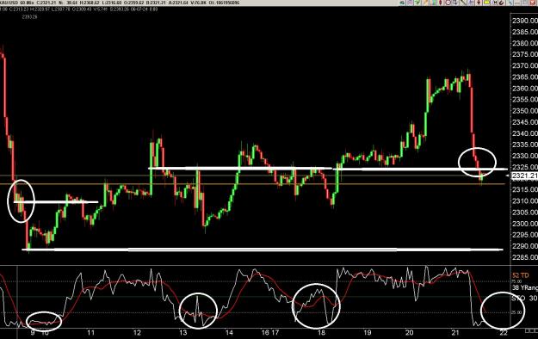Click the XAU/USD symbol in the title bar
Viewport: 538px width, 339px height.
9,3
